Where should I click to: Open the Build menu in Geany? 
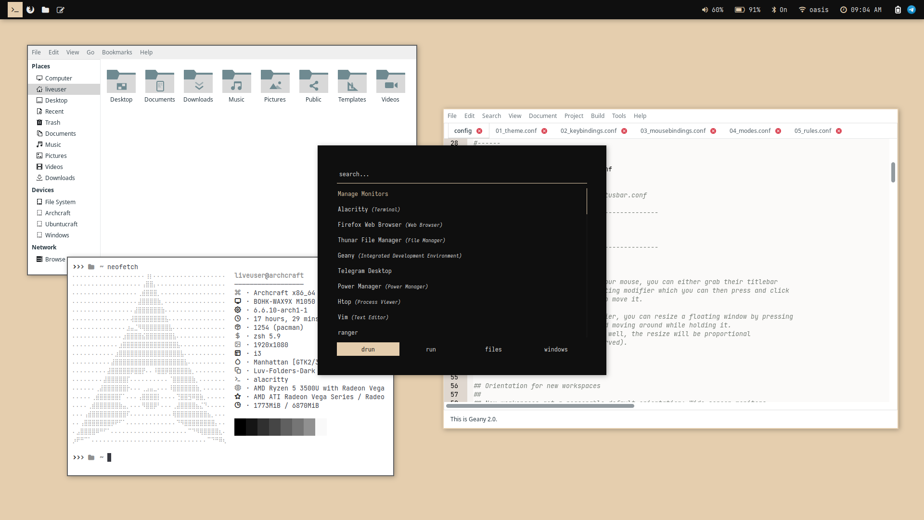click(597, 116)
